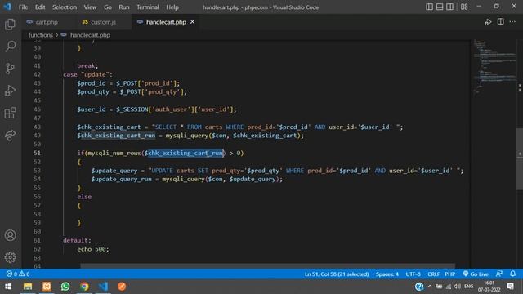Change end of line sequence CRLF
The width and height of the screenshot is (523, 294).
[433, 274]
